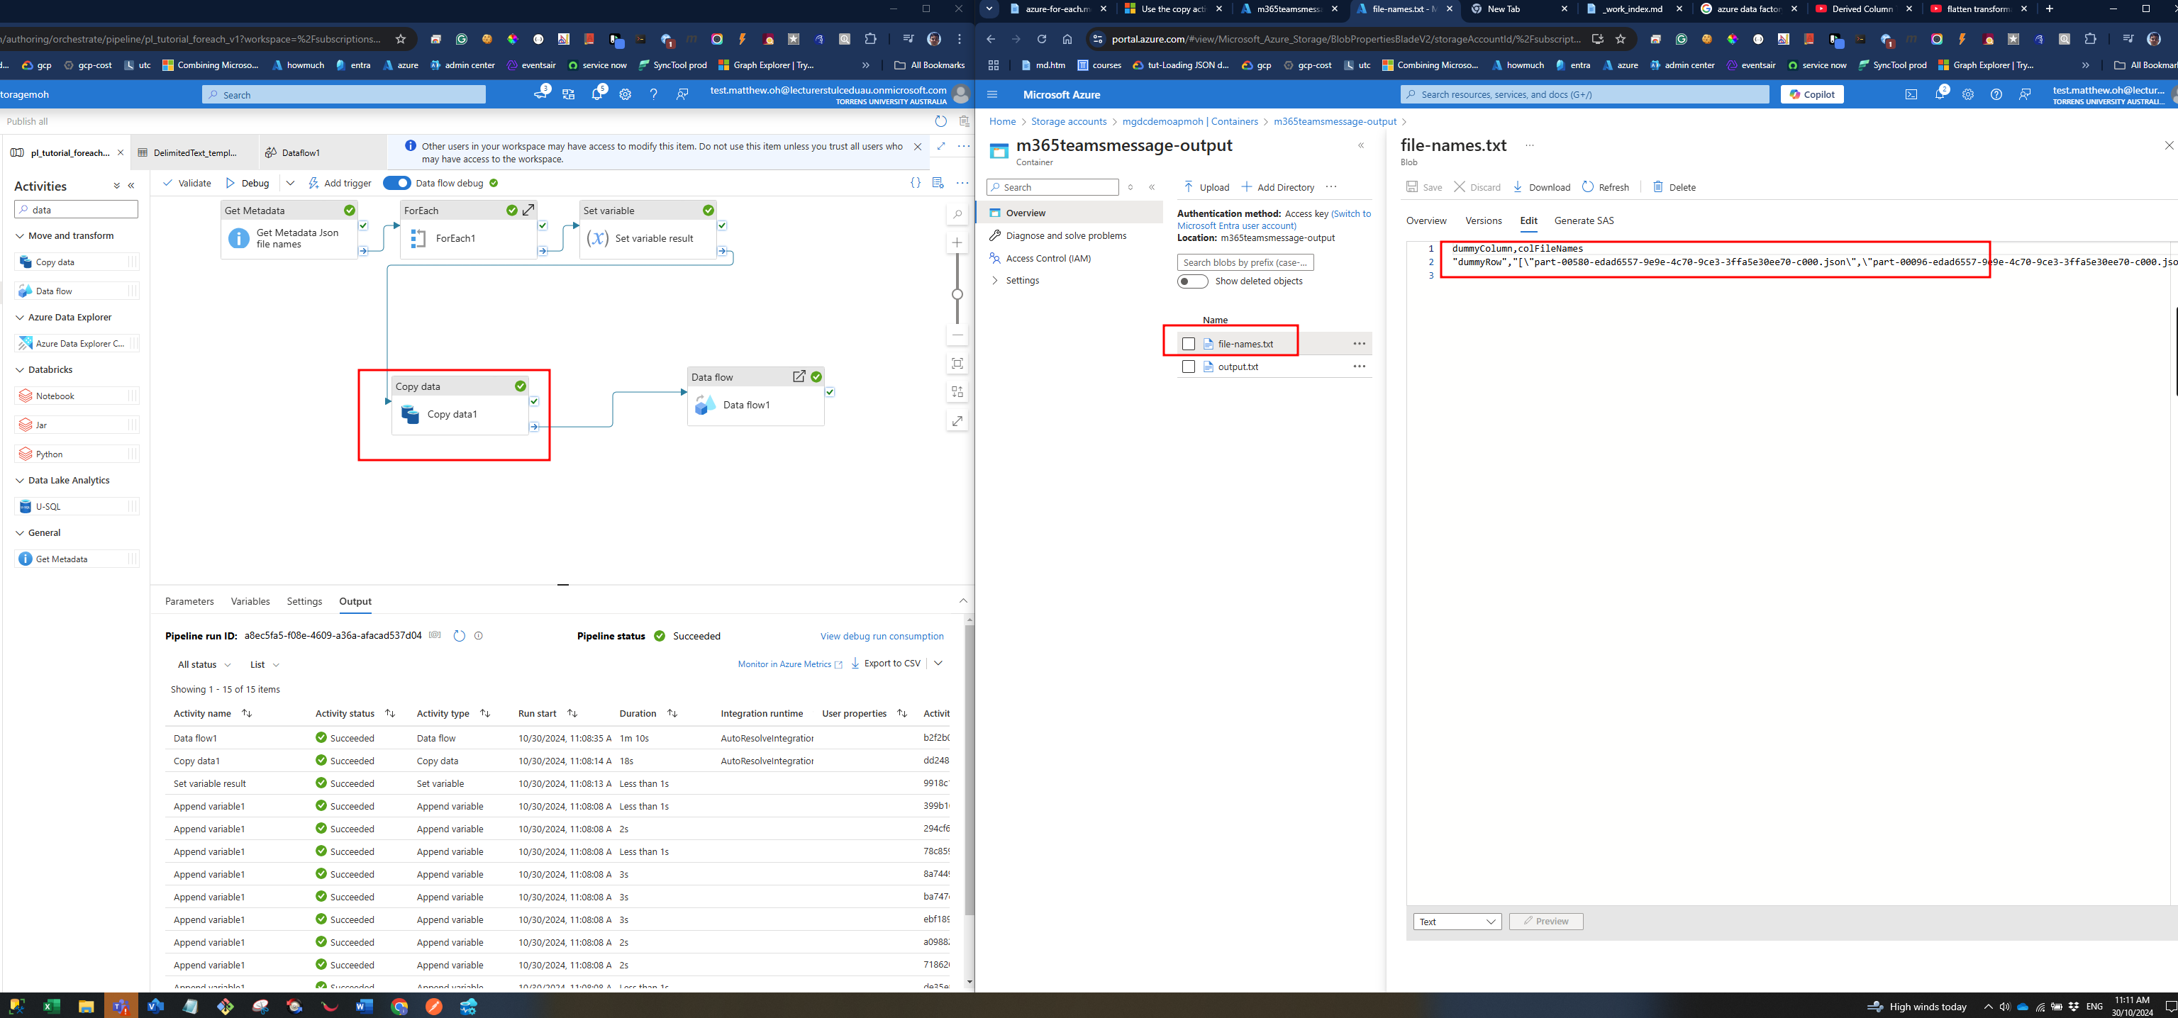
Task: Switch to the Variables tab
Action: click(x=250, y=601)
